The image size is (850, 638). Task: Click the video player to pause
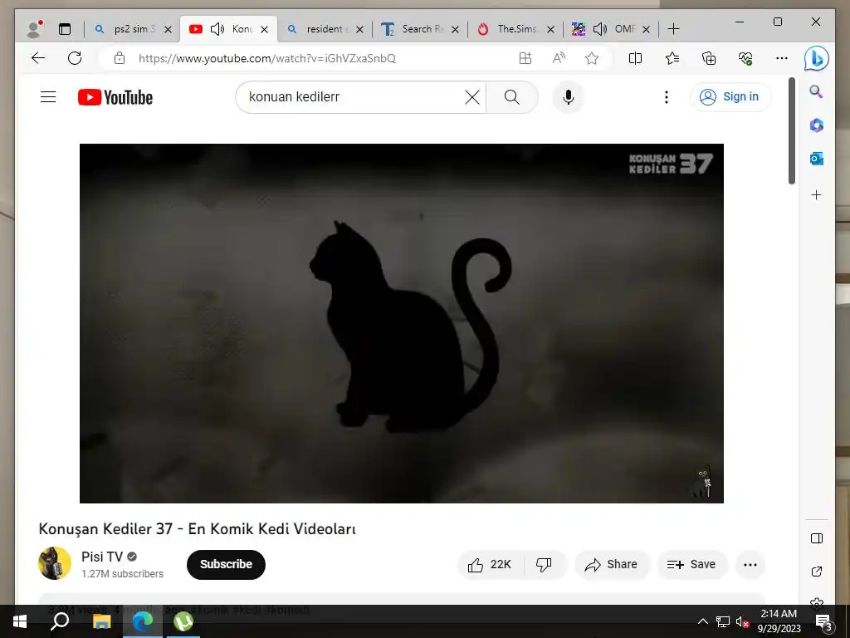(402, 323)
